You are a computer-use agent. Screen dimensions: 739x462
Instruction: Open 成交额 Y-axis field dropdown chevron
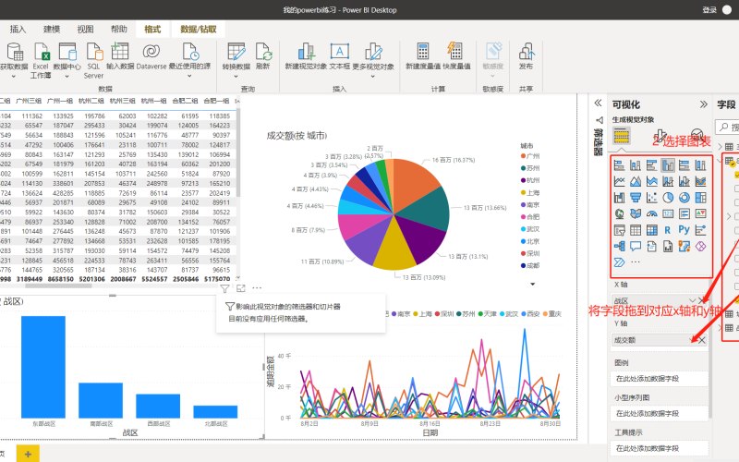click(692, 339)
